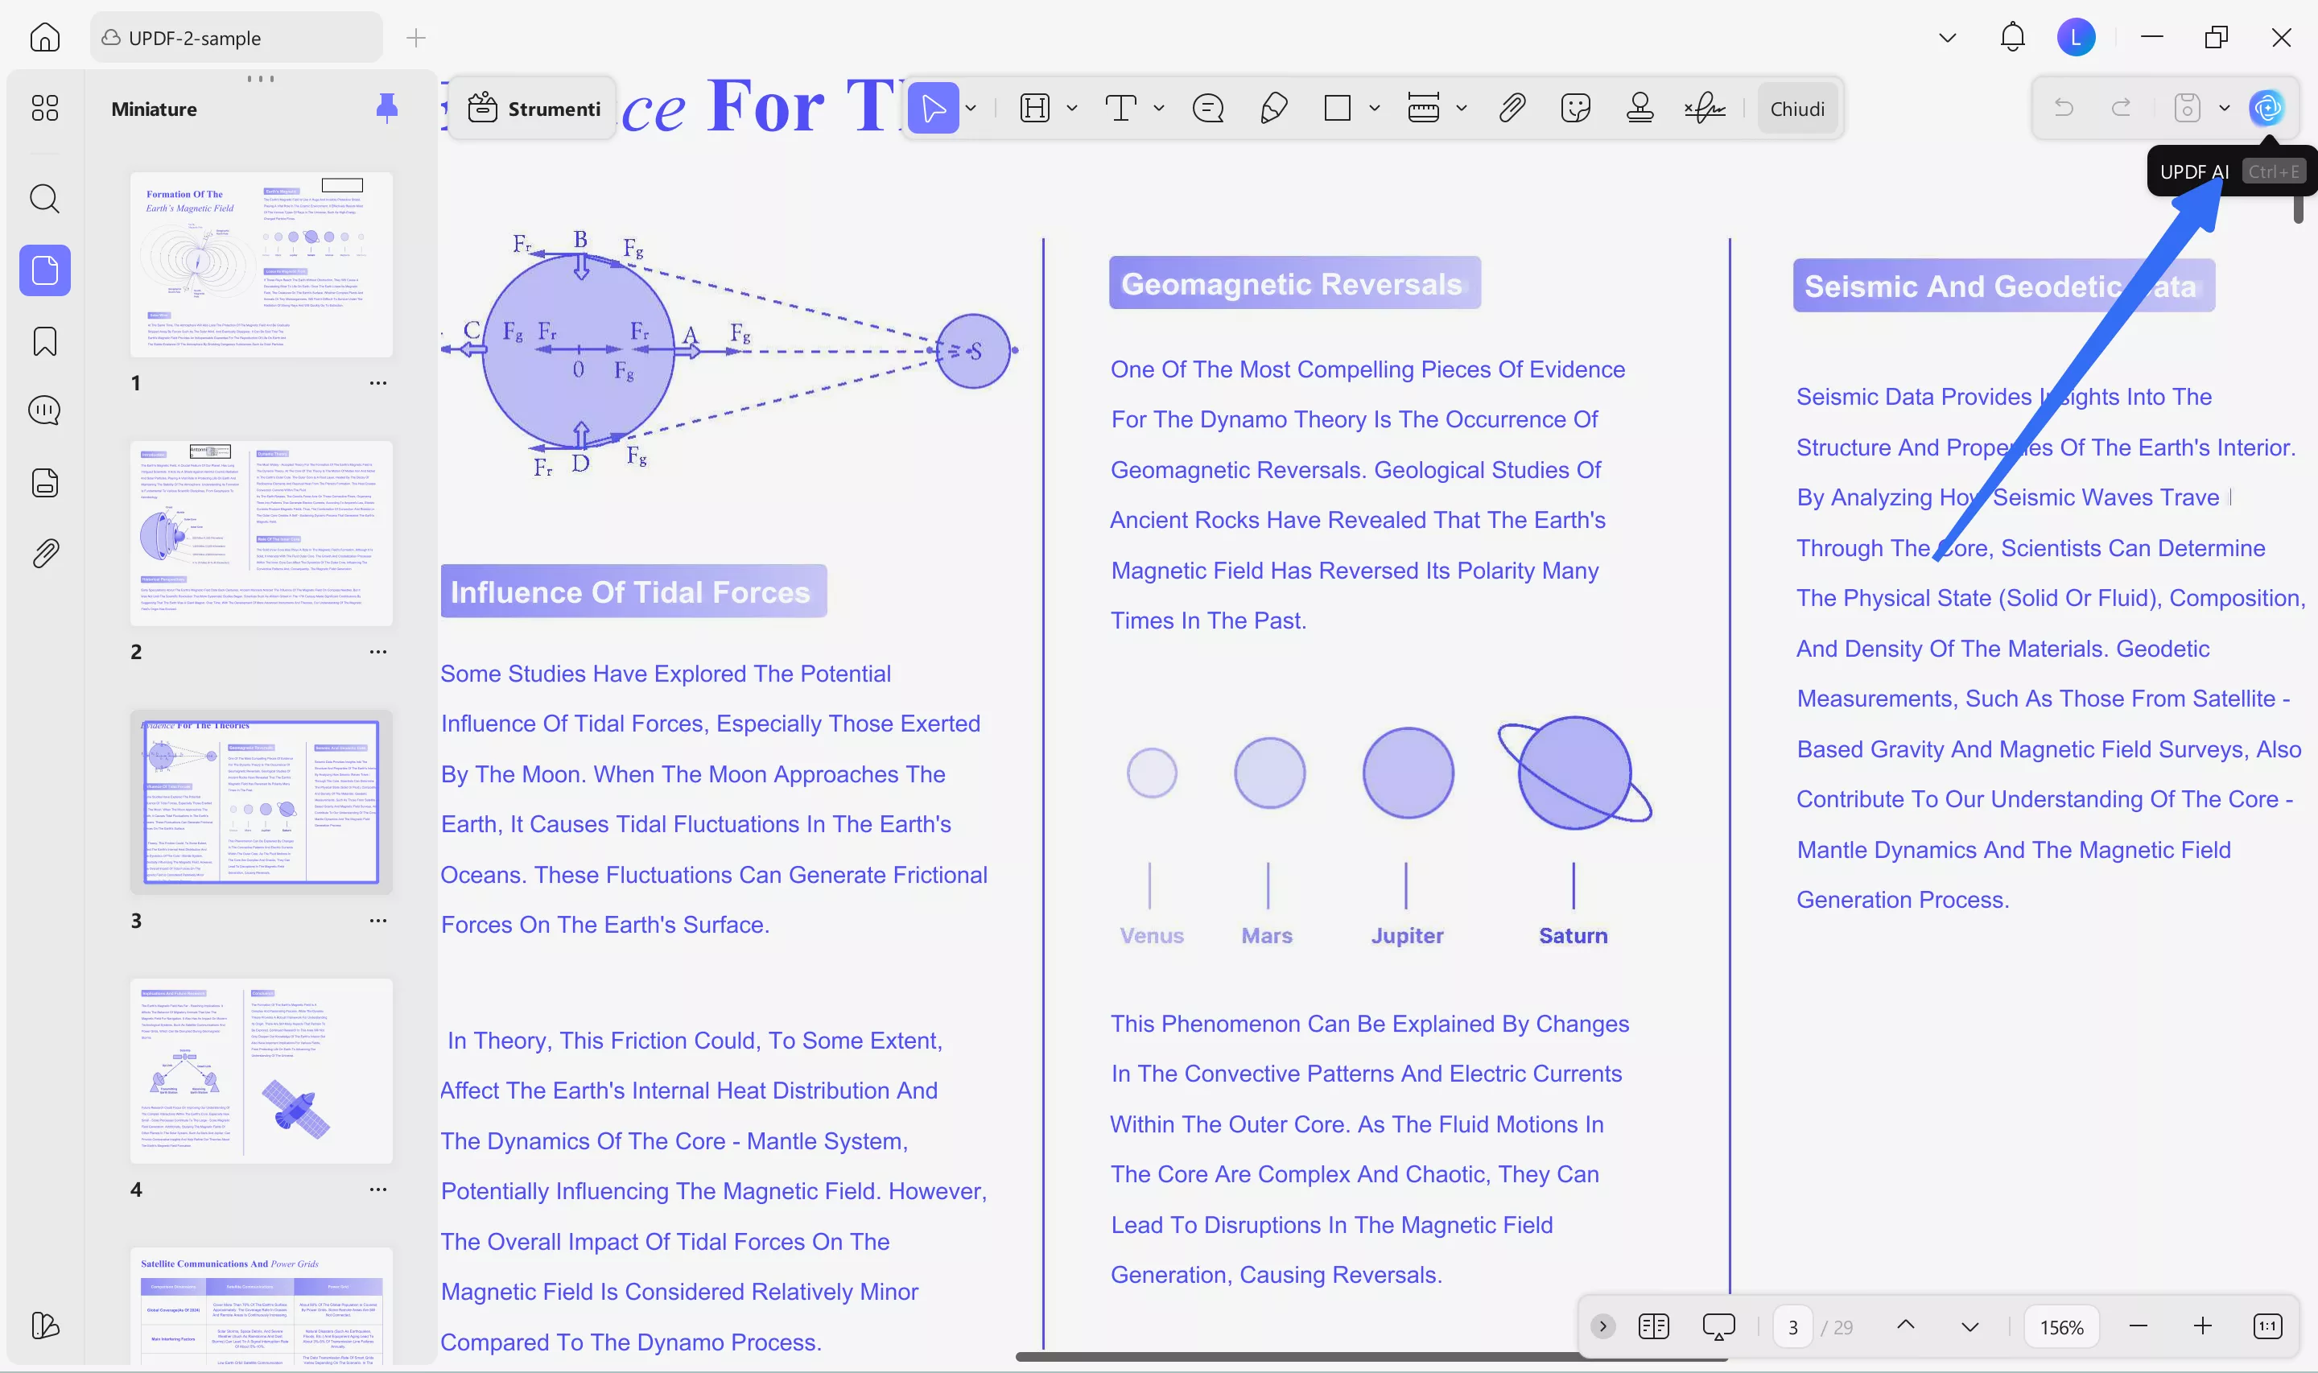Select page 4 thumbnail

[262, 1070]
